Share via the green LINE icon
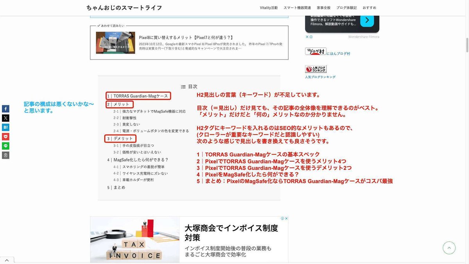The height and width of the screenshot is (264, 469). click(5, 146)
